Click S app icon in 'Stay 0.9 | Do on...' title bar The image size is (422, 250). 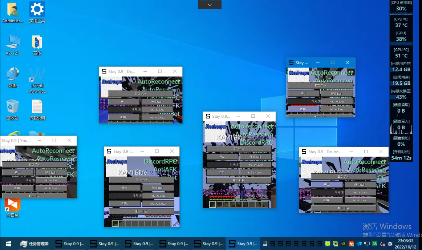304,152
